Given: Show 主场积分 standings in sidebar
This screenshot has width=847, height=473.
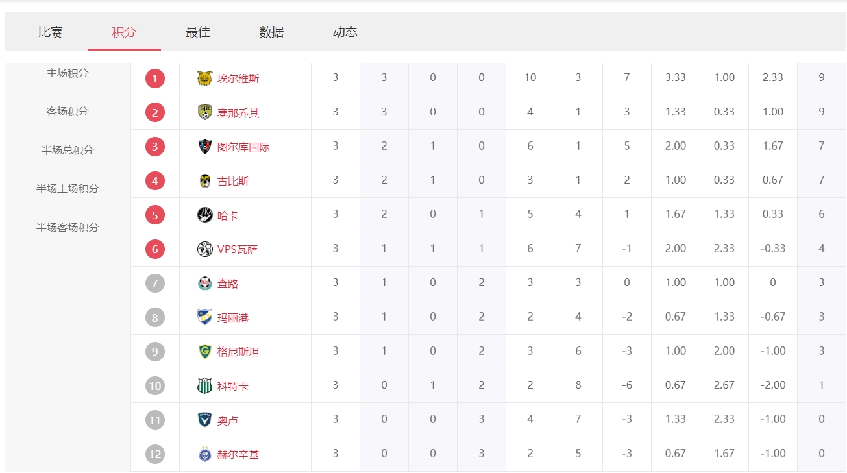Looking at the screenshot, I should tap(68, 73).
